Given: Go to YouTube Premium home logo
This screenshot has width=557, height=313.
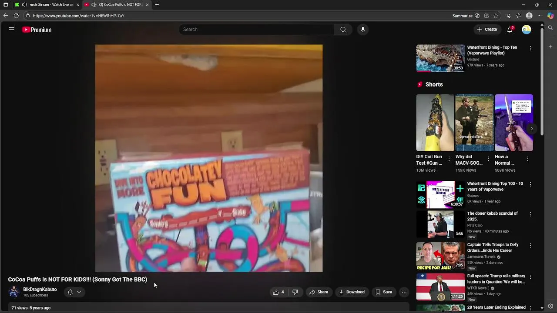Looking at the screenshot, I should tap(37, 30).
